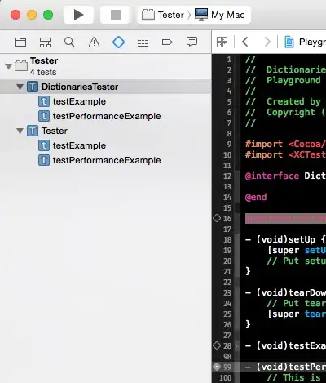This screenshot has height=383, width=326.
Task: Click the #import <XCTest line
Action: pyautogui.click(x=285, y=154)
